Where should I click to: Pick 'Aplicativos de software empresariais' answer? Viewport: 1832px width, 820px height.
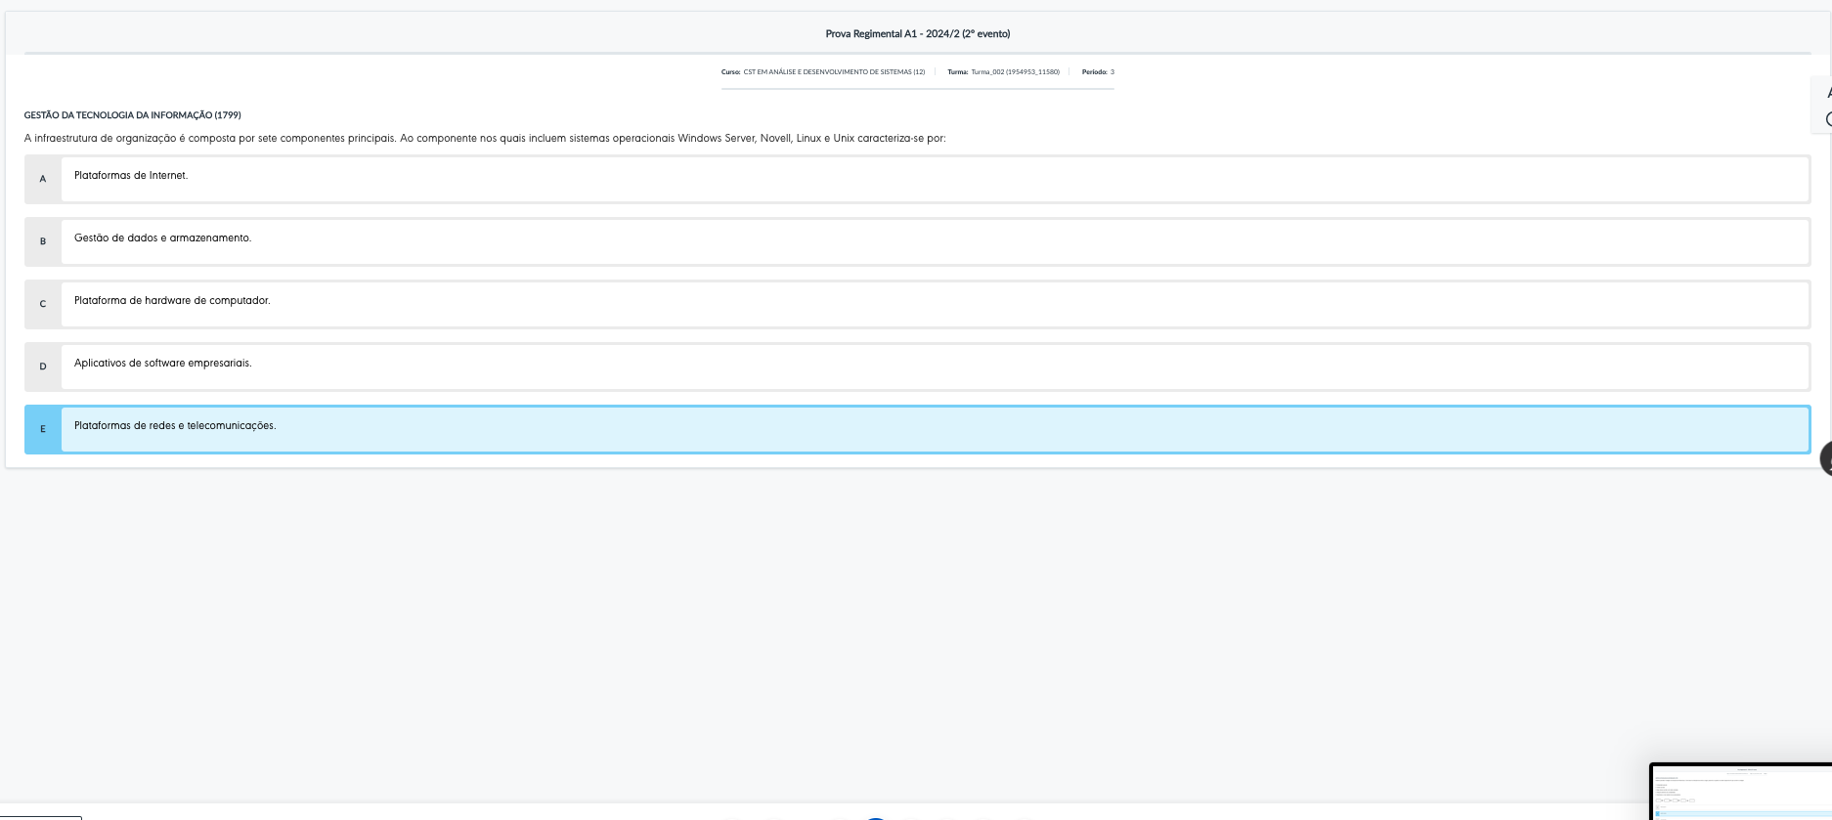[x=162, y=364]
